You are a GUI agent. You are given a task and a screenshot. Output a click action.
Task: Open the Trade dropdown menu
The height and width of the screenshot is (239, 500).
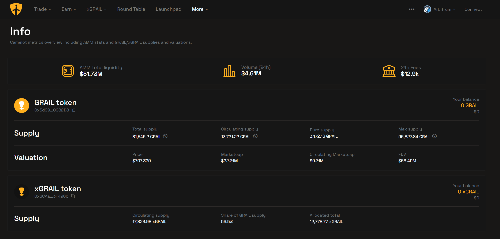click(x=43, y=9)
